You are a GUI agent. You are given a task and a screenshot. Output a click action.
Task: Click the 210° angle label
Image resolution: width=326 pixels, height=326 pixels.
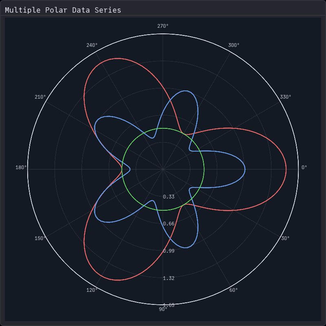pyautogui.click(x=40, y=97)
